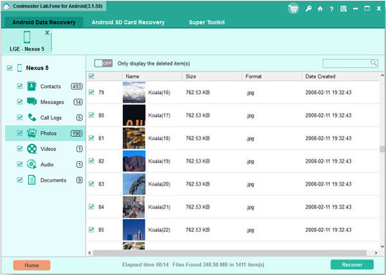The width and height of the screenshot is (386, 275).
Task: Click the Photos picture icon
Action: [32, 133]
